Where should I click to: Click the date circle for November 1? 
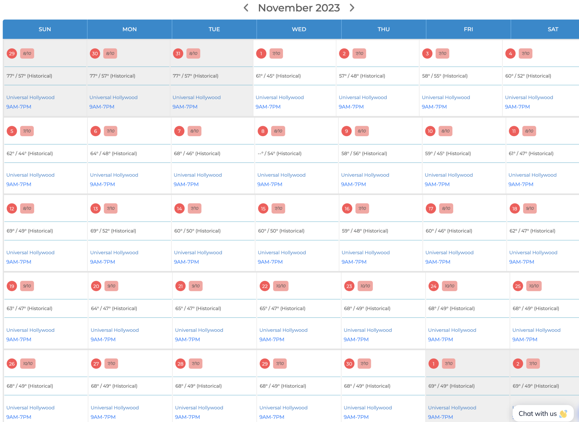[x=261, y=53]
